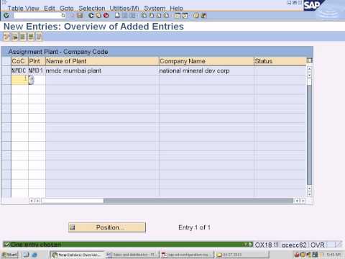This screenshot has height=259, width=345.
Task: Click the table's bottom-most vertical scroll arrow
Action: coord(309,194)
